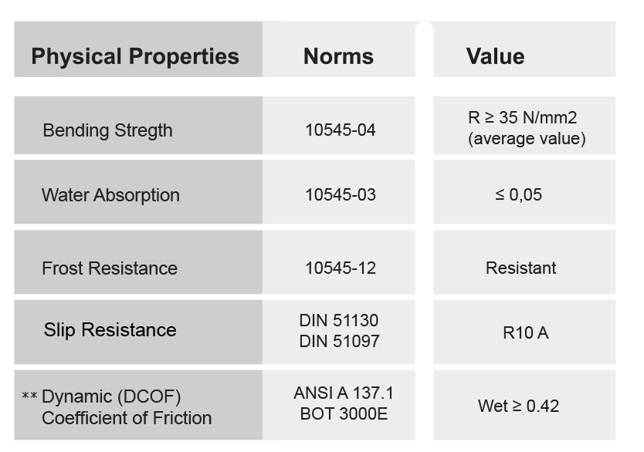
Task: Select norm 10545-12 cell
Action: (x=339, y=262)
